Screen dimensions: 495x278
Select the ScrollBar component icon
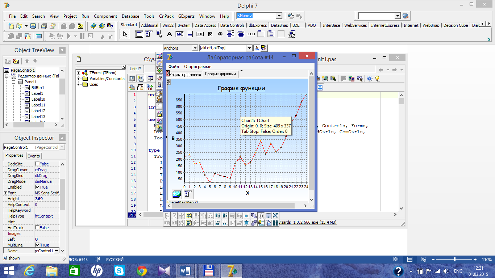[x=250, y=34]
